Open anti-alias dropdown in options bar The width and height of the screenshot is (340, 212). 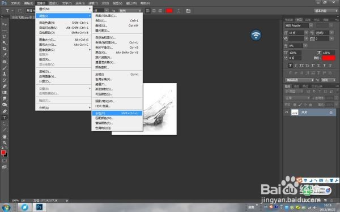pos(130,11)
